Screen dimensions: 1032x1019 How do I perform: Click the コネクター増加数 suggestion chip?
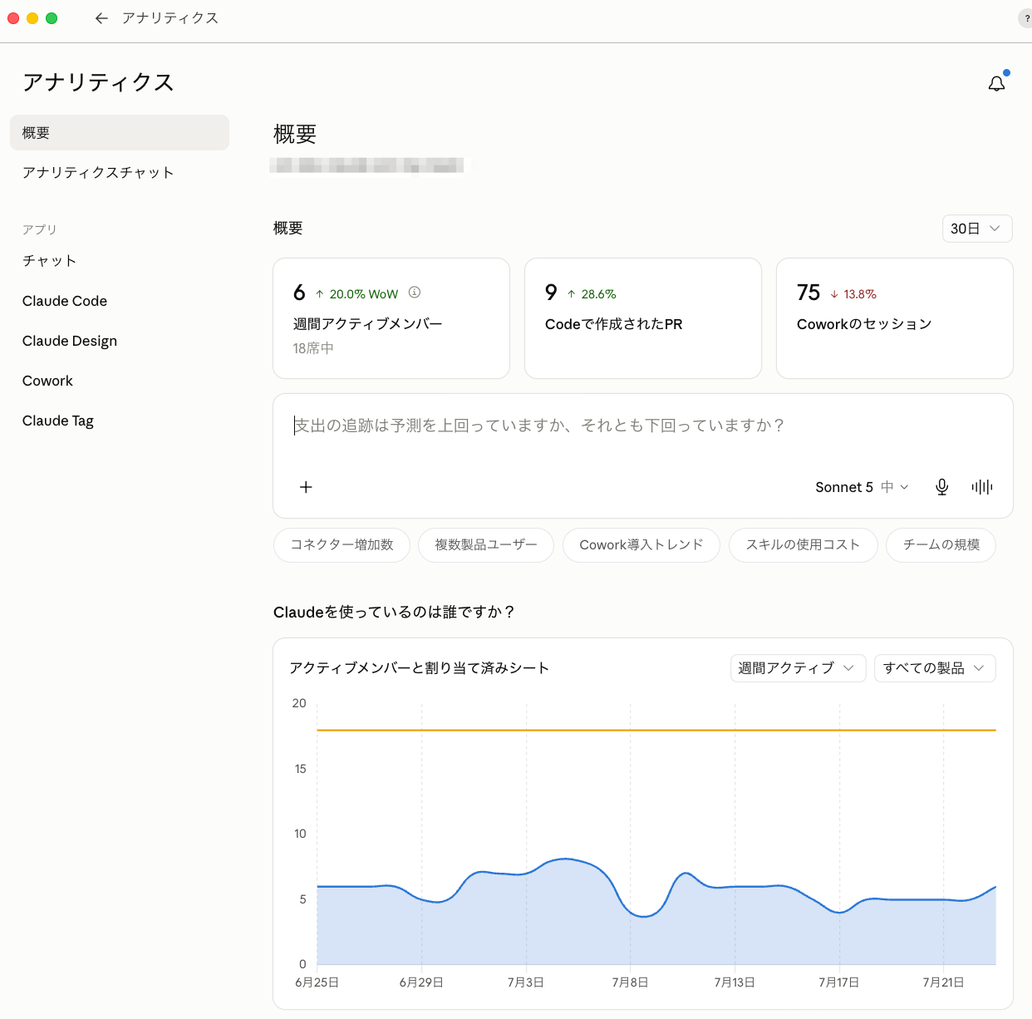342,545
